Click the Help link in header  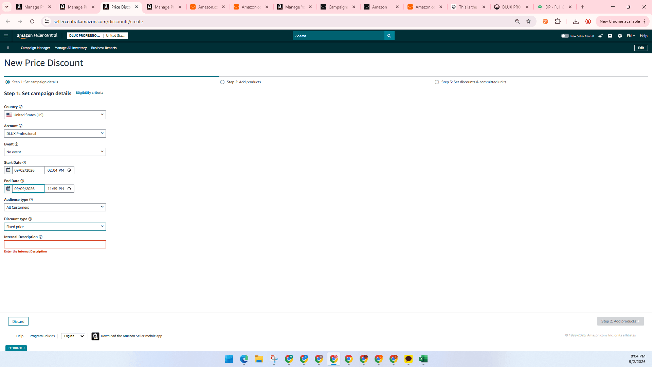pos(644,36)
